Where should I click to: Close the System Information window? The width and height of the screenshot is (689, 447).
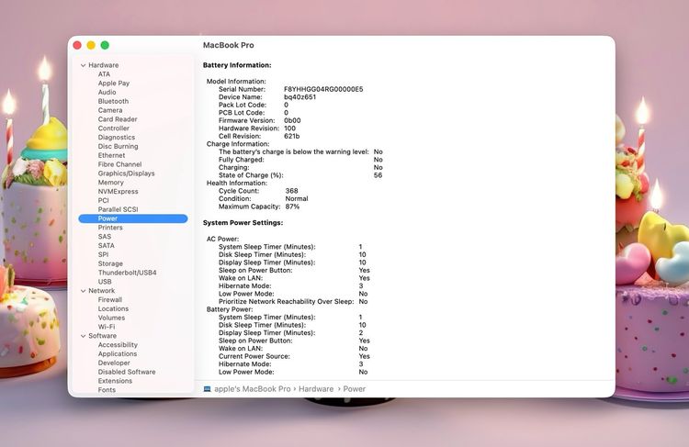click(77, 45)
